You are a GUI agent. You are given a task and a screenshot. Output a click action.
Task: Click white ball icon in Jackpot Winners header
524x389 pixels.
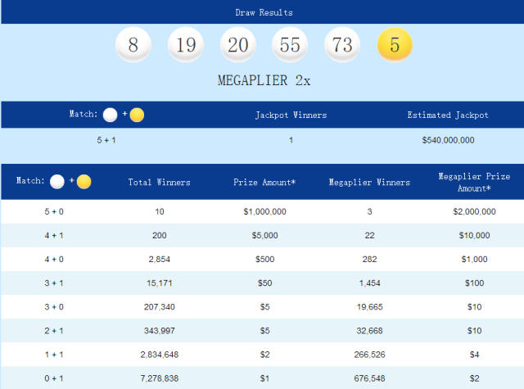click(111, 115)
